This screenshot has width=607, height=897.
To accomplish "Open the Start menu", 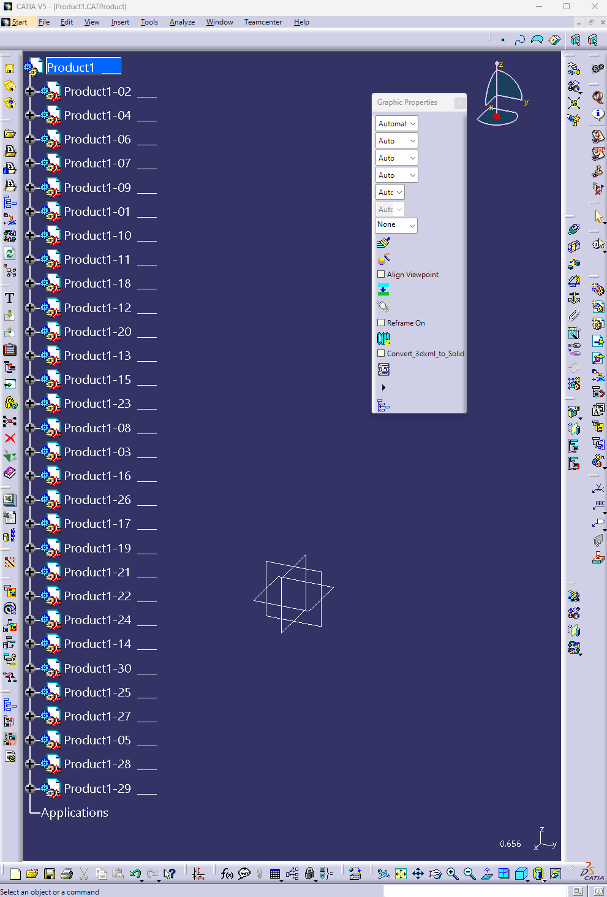I will pos(19,22).
